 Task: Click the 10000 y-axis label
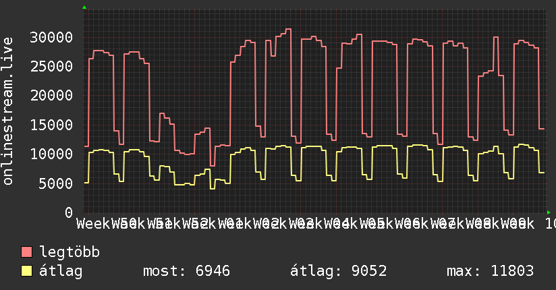coord(51,154)
